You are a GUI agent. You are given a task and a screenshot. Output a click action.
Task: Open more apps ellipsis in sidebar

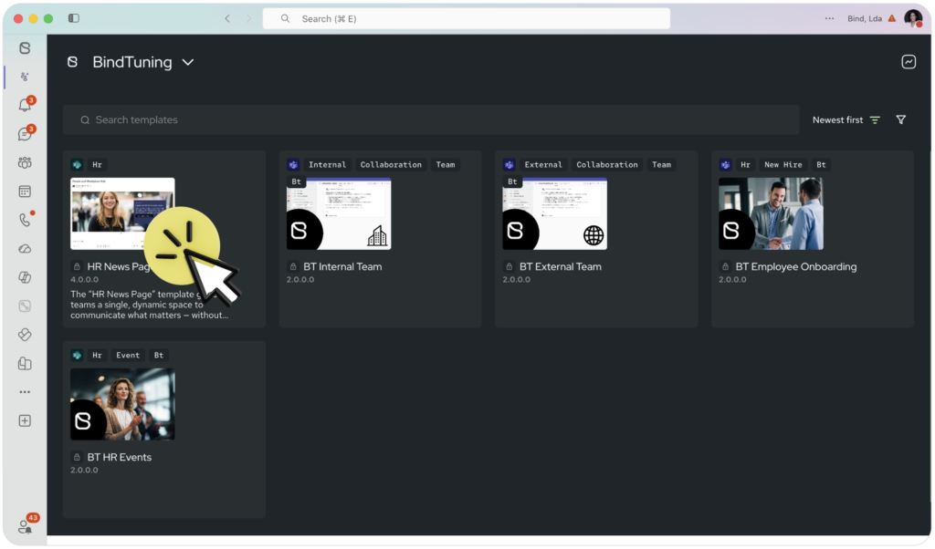click(x=25, y=392)
